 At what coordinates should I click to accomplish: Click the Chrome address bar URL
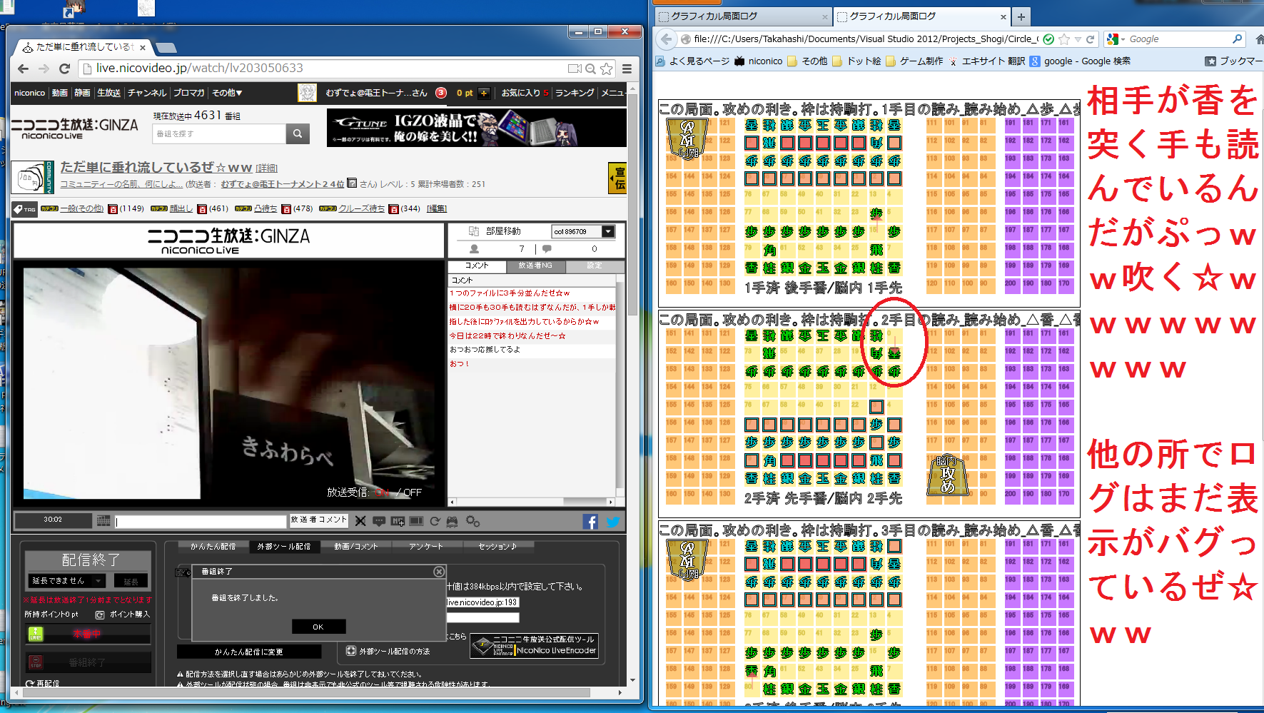point(200,69)
